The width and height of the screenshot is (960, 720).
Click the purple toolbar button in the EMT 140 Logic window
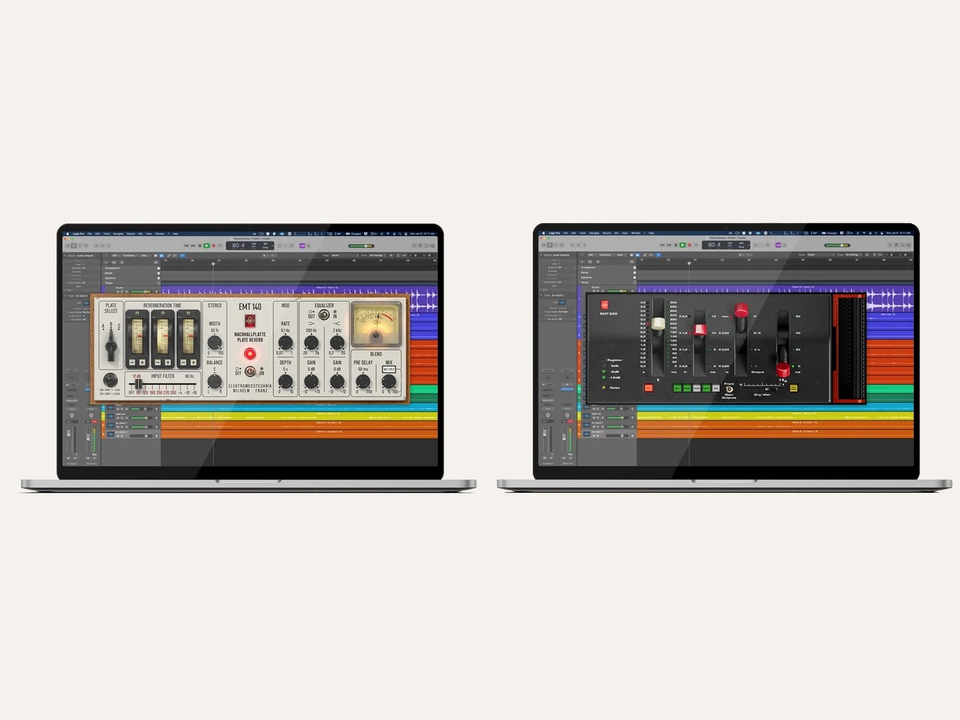(x=302, y=246)
